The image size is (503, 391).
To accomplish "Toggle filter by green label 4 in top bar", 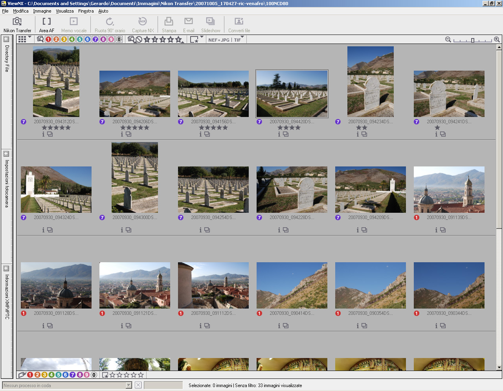I will coord(72,39).
